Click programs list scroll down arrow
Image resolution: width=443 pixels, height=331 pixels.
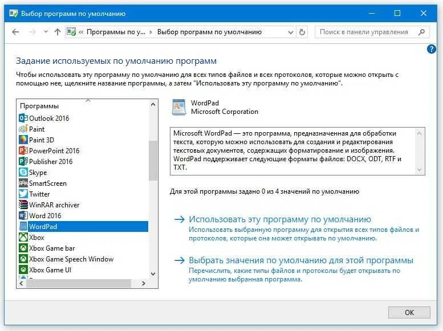[153, 273]
